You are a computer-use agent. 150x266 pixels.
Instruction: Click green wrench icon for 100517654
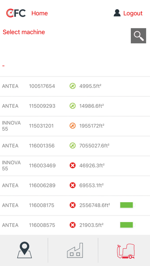[73, 86]
